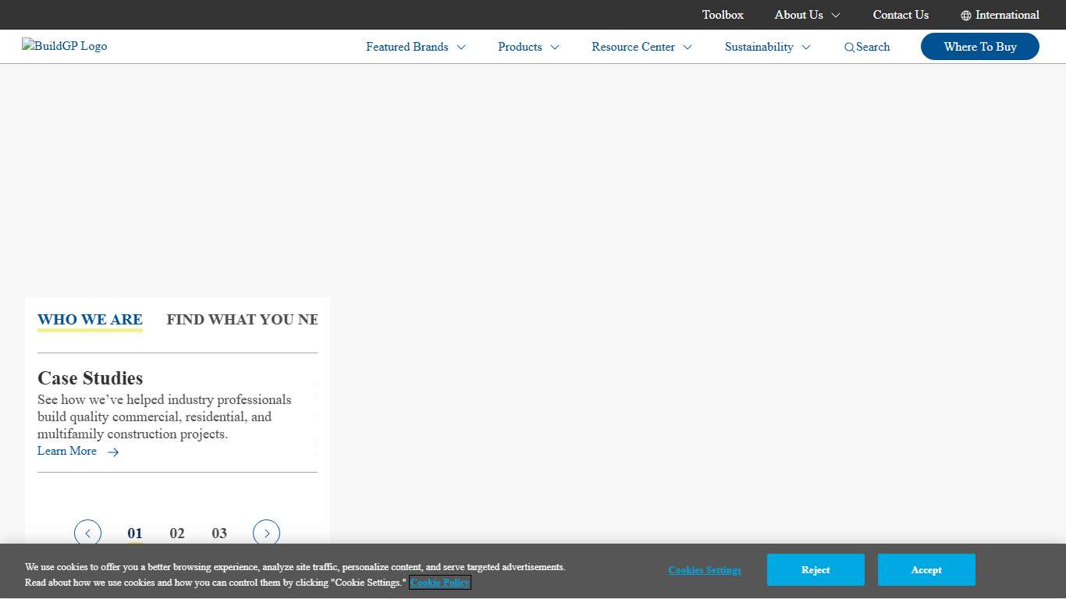Click the Where To Buy button
The height and width of the screenshot is (599, 1066).
[979, 47]
